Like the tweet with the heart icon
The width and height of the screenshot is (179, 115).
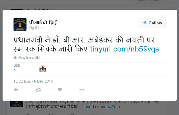[60, 90]
